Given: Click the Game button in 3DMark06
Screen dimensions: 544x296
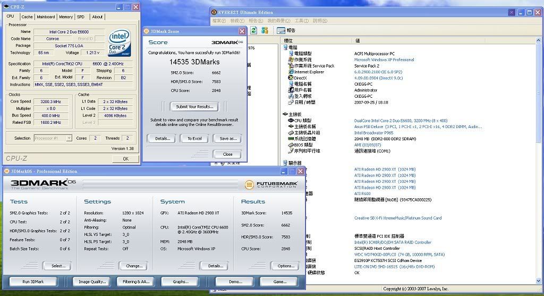Looking at the screenshot, I should [279, 282].
